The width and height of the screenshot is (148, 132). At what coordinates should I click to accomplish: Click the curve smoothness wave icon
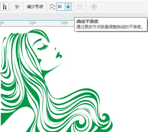(52, 7)
